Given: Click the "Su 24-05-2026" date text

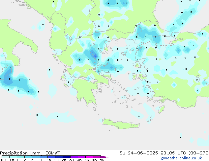Looking at the screenshot, I should tap(139, 153).
